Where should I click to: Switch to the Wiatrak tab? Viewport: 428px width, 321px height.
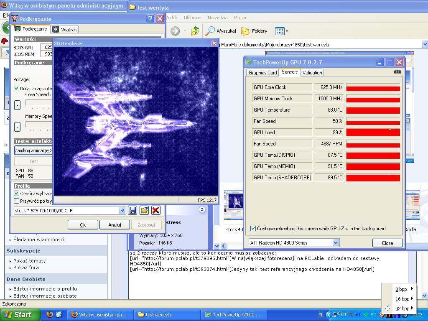pos(65,30)
